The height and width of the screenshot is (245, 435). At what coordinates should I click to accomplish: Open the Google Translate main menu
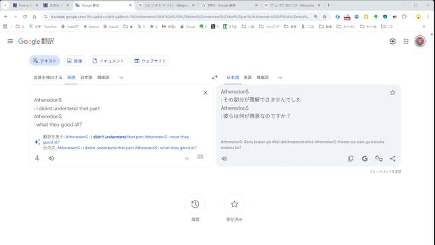(10, 41)
